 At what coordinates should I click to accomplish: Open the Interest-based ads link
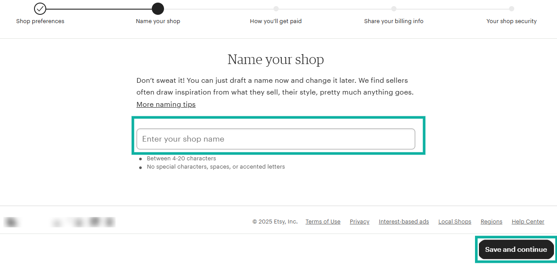tap(403, 221)
